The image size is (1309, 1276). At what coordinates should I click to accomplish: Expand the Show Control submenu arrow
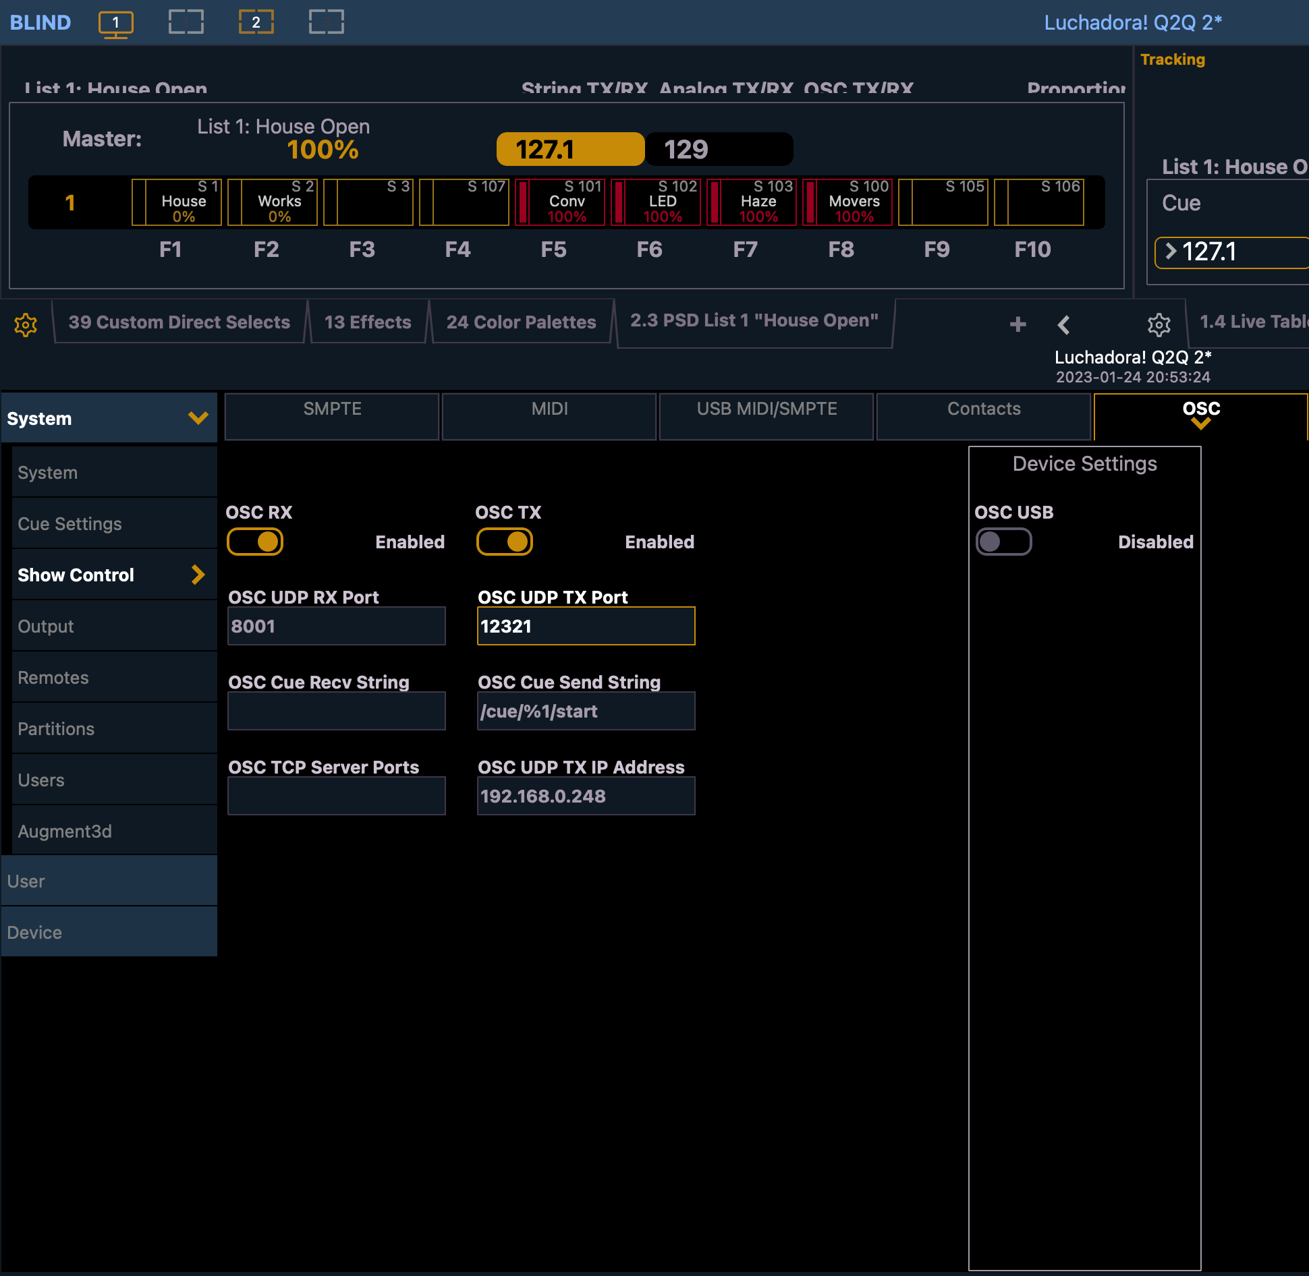click(x=198, y=575)
